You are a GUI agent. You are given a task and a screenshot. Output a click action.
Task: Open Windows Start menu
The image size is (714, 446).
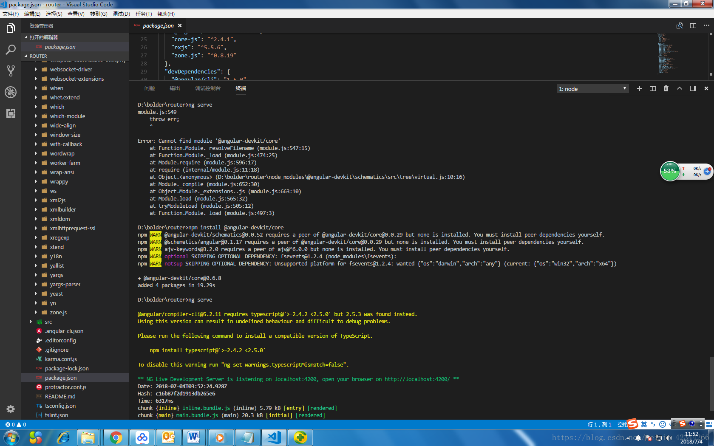(11, 438)
